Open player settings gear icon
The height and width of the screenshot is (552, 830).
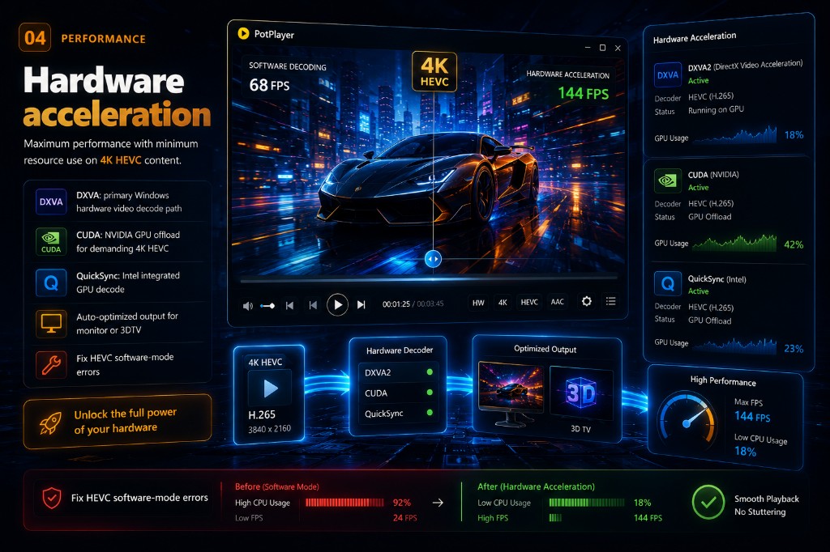pyautogui.click(x=587, y=301)
